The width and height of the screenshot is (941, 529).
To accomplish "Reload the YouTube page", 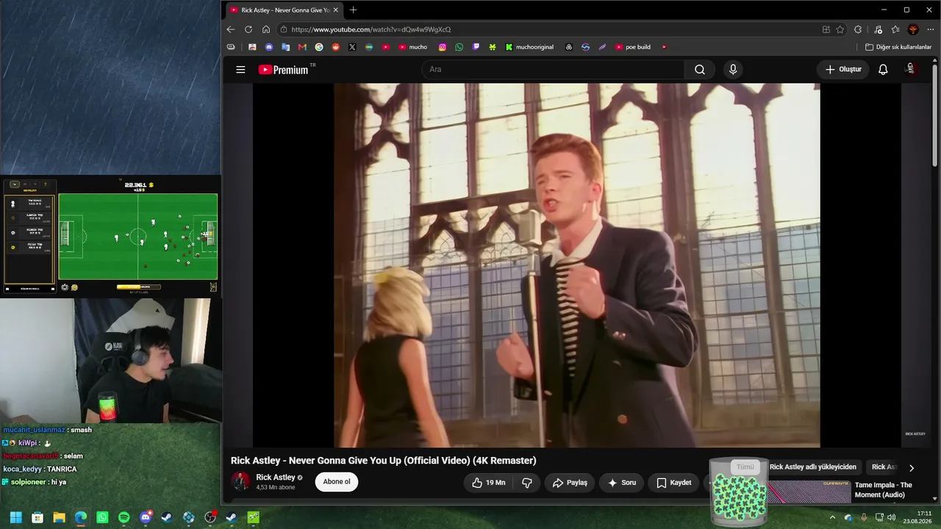I will tap(248, 29).
